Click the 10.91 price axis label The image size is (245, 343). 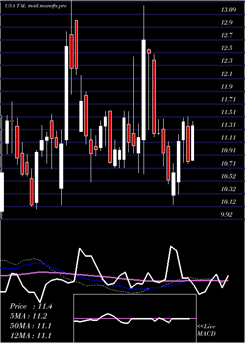tap(228, 150)
